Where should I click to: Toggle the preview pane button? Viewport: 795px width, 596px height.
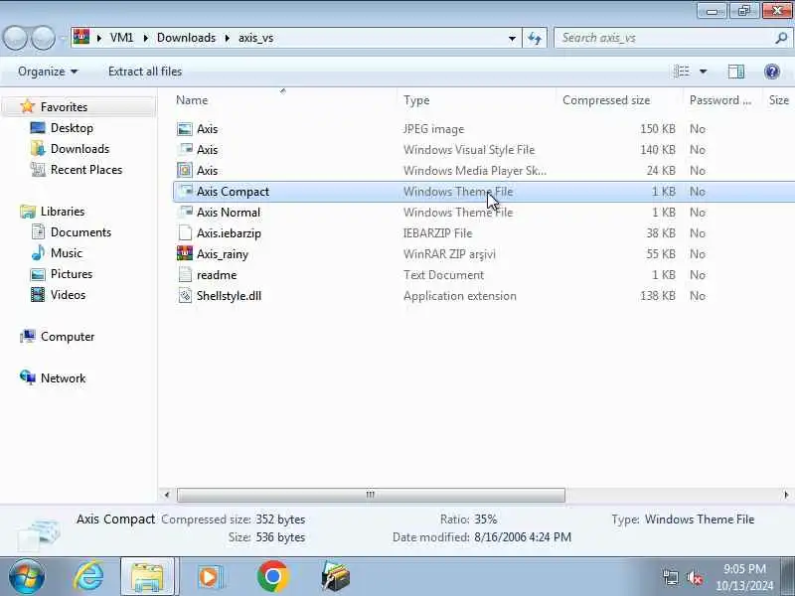(x=736, y=72)
